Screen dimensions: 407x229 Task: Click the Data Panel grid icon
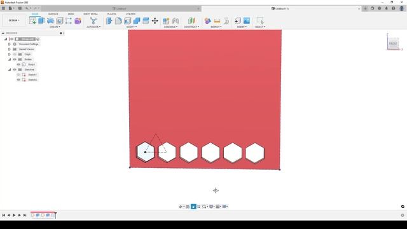coord(3,8)
